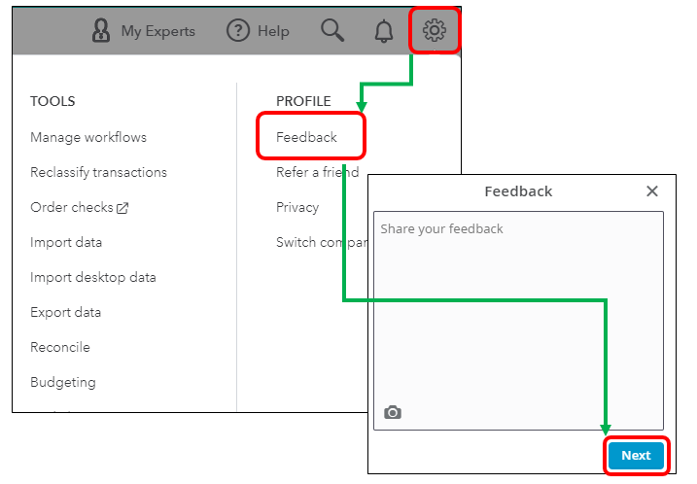697x484 pixels.
Task: Attach screenshot using camera icon
Action: tap(393, 412)
